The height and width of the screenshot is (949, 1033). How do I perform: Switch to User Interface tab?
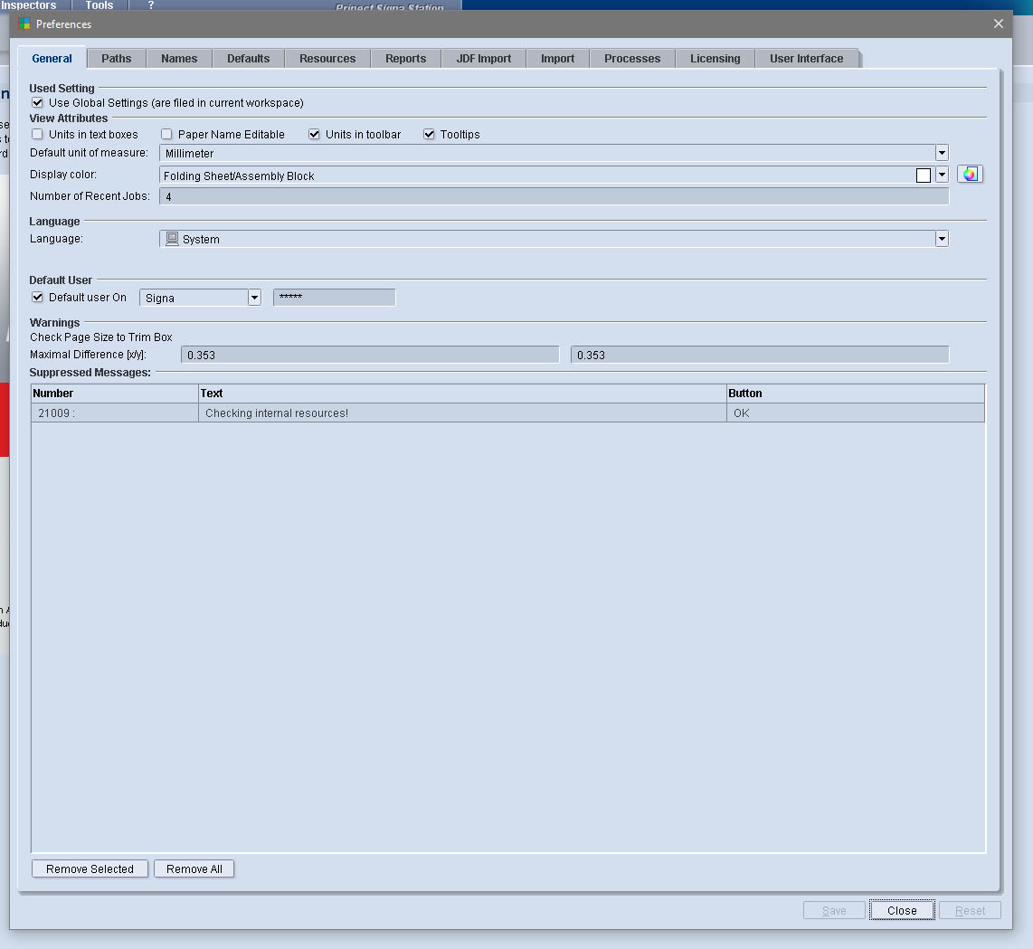806,59
